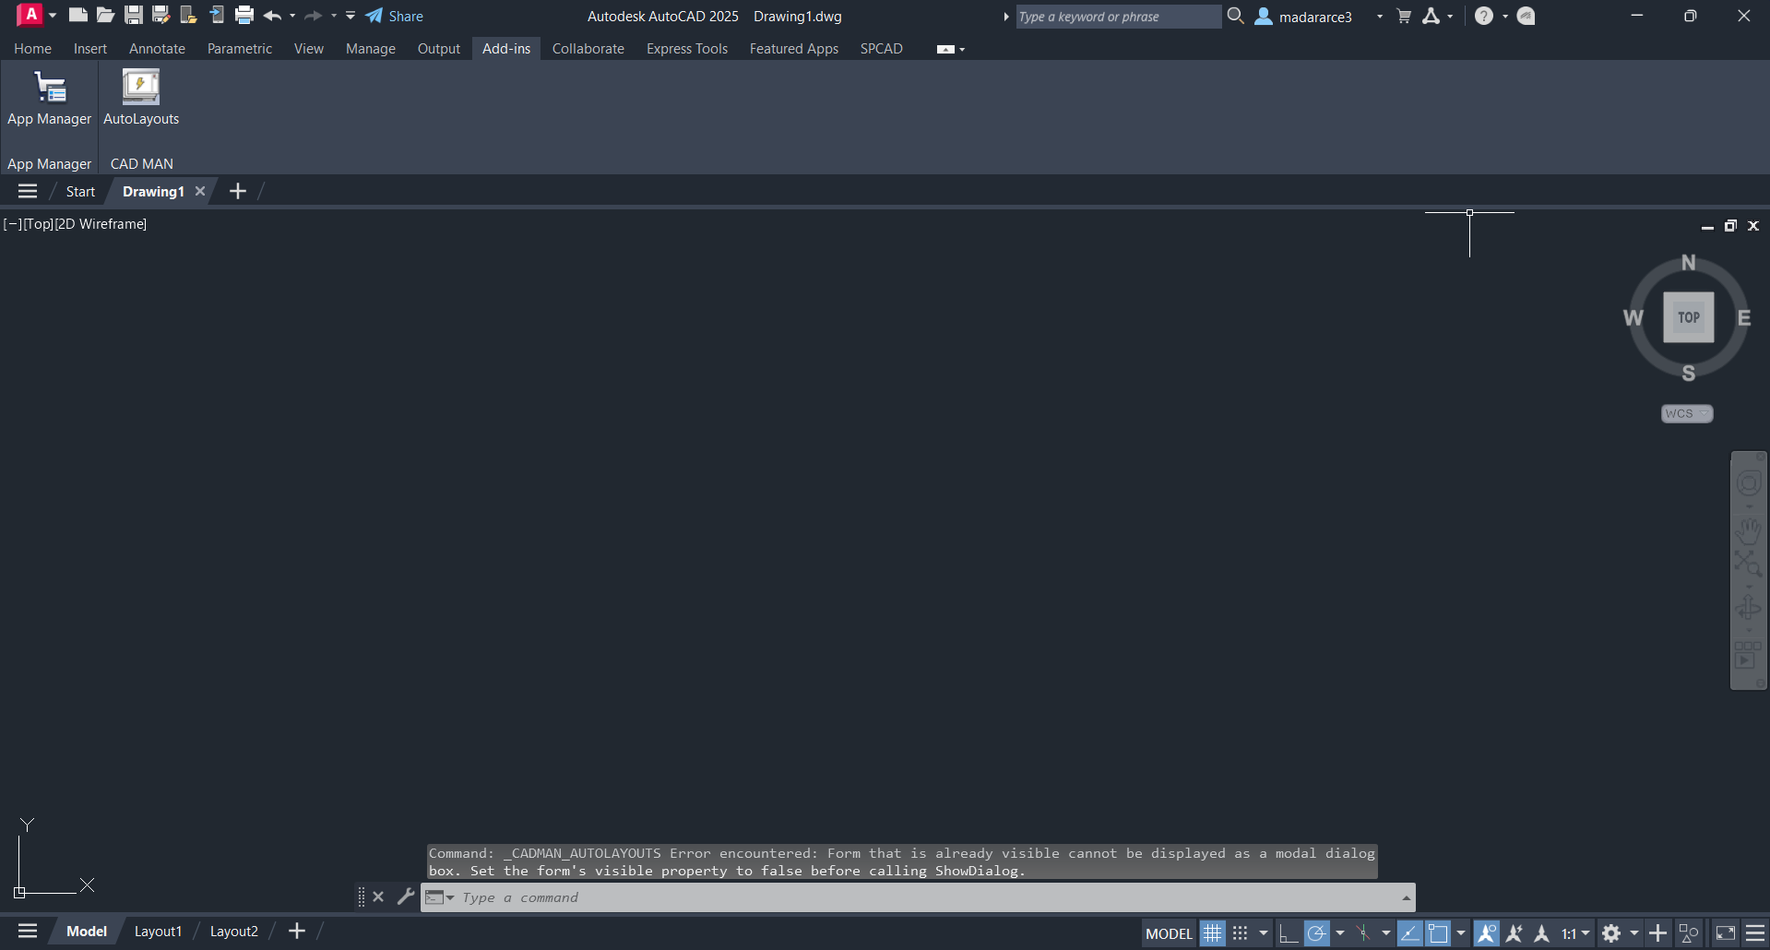The height and width of the screenshot is (950, 1770).
Task: Click the Plot printer icon
Action: pyautogui.click(x=244, y=15)
